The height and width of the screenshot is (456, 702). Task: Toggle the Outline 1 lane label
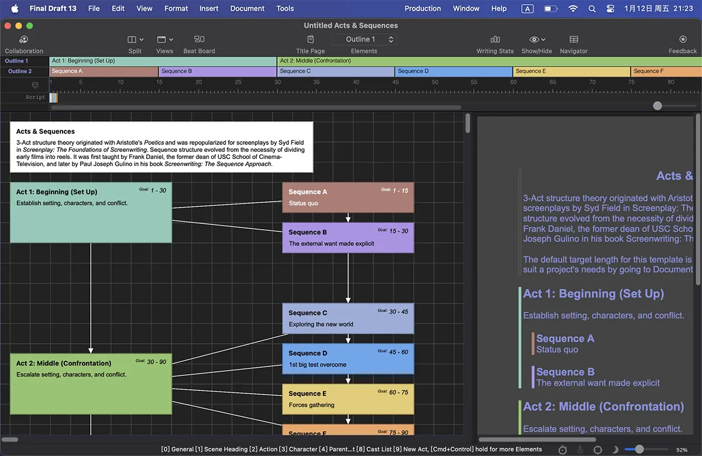tap(17, 61)
